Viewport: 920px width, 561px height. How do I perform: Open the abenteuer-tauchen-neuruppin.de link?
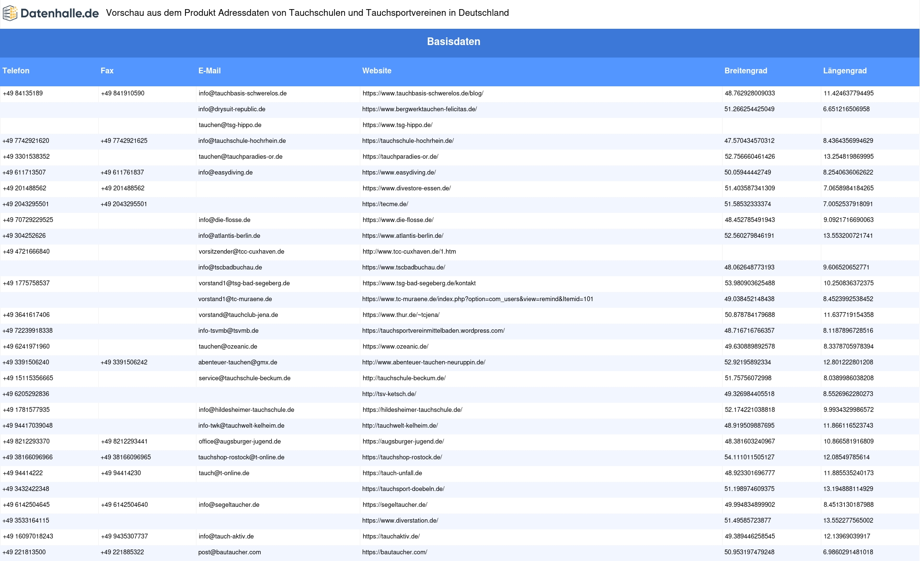pyautogui.click(x=424, y=362)
